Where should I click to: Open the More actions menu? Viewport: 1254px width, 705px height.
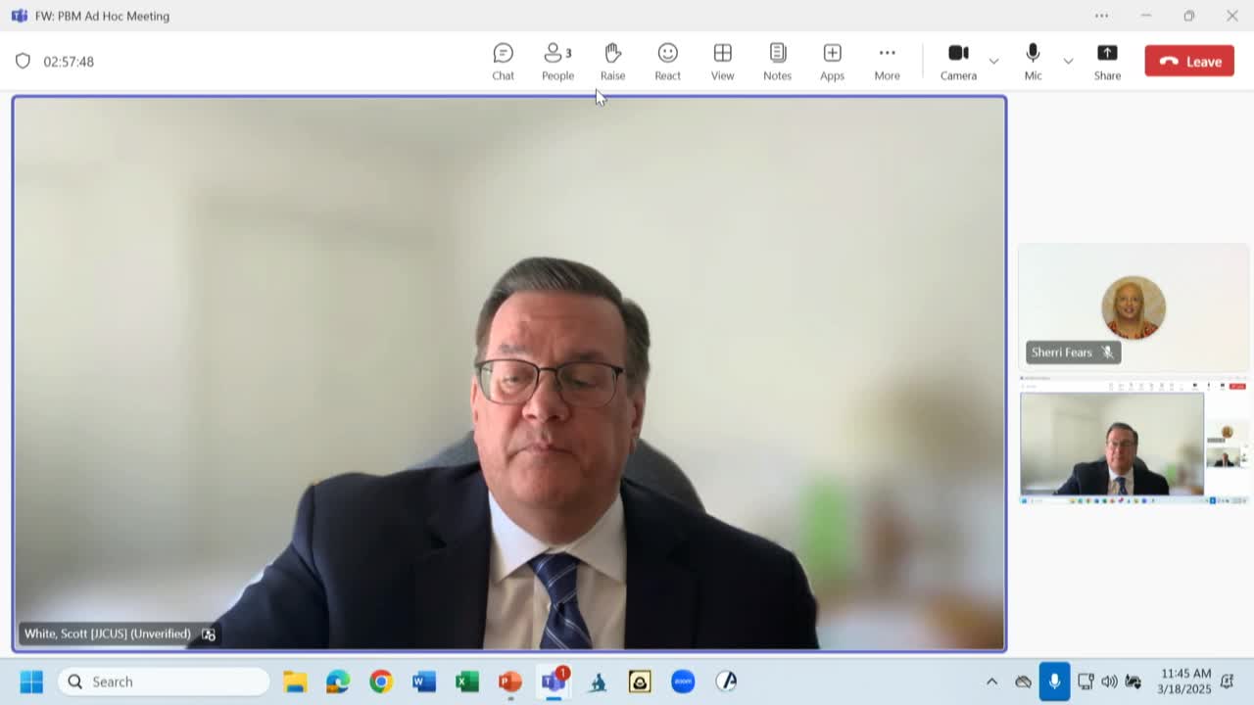(x=887, y=62)
